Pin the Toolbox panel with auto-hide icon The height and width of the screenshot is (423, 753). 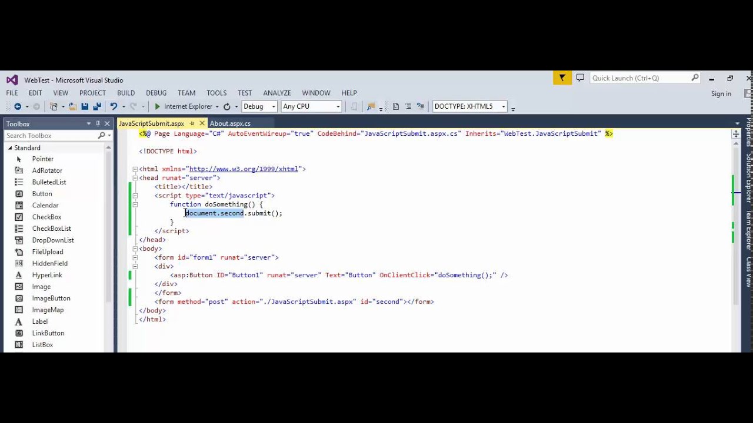click(x=98, y=123)
